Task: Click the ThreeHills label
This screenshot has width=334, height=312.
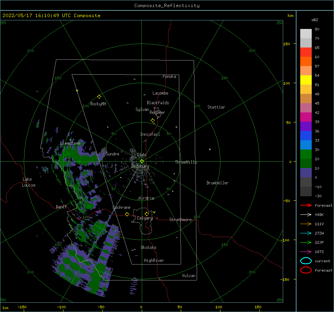Action: point(186,162)
